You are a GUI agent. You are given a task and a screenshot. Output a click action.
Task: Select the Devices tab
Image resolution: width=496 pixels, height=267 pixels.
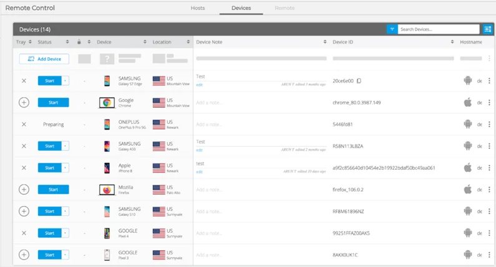241,8
